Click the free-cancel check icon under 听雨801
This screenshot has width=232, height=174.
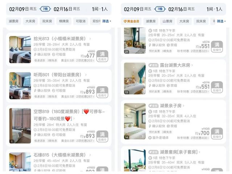click(35, 86)
